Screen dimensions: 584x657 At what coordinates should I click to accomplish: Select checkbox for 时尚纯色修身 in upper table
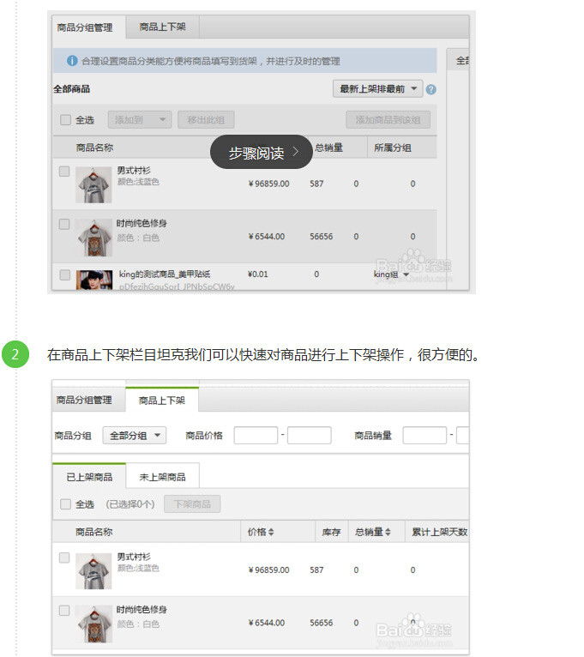pyautogui.click(x=64, y=224)
